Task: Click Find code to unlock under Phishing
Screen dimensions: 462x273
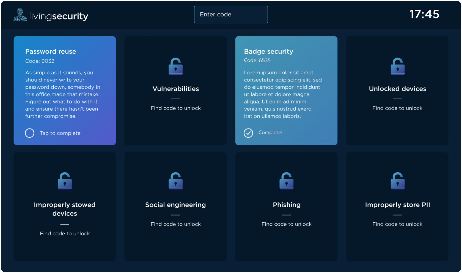Action: [x=287, y=224]
